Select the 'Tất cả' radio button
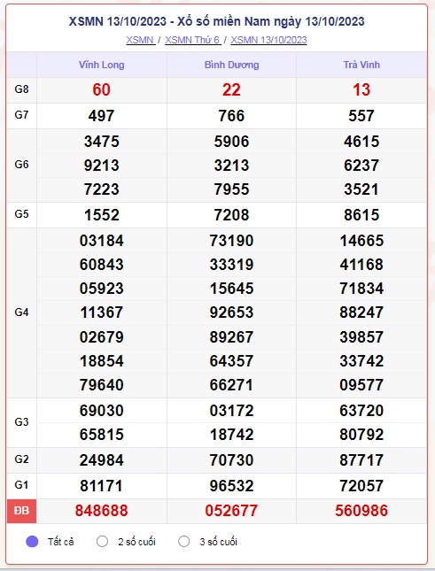Viewport: 435px width, 571px height. tap(32, 542)
